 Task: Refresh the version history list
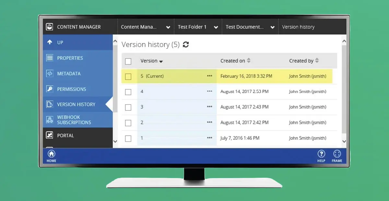click(x=185, y=44)
